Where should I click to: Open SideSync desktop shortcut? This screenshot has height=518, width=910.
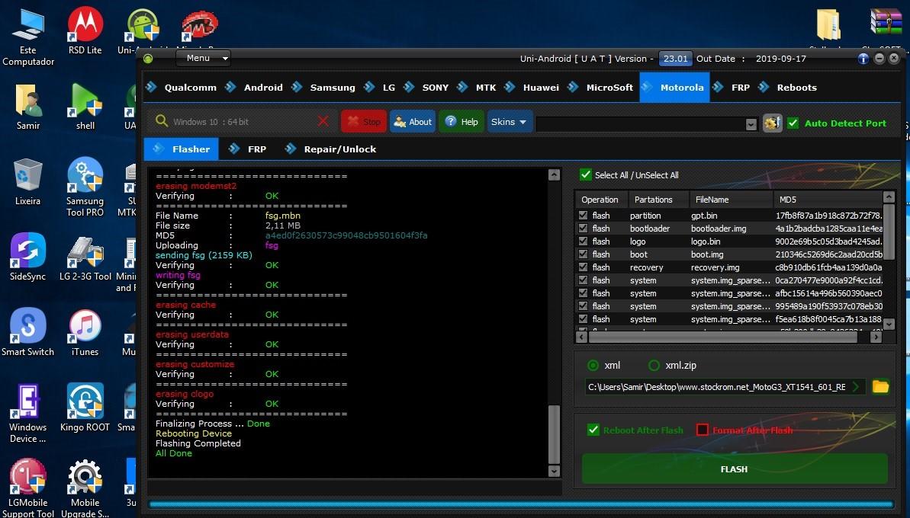(x=28, y=257)
